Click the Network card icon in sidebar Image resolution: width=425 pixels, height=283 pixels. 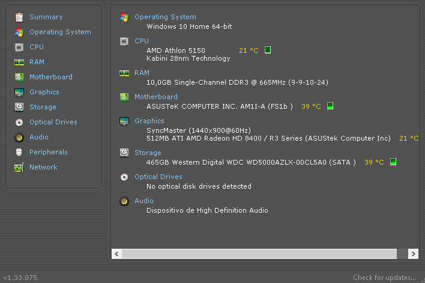point(19,168)
